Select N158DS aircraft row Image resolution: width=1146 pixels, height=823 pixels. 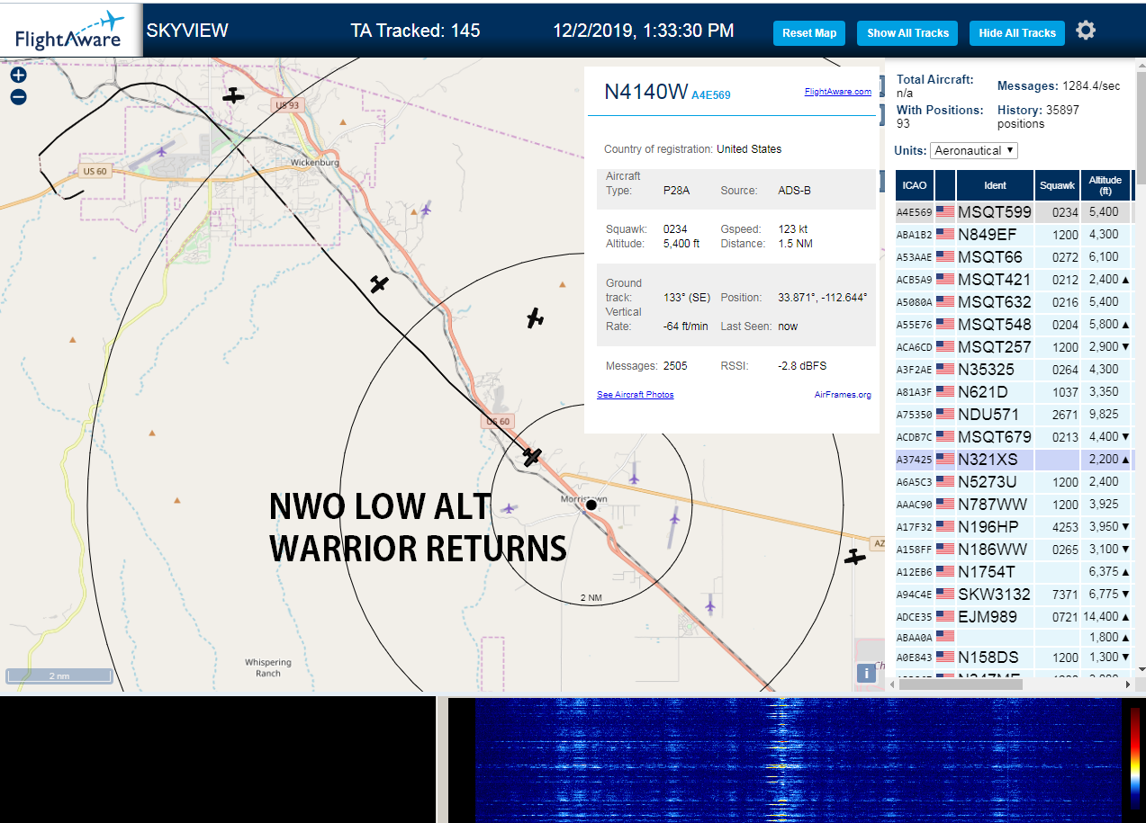coord(1015,658)
